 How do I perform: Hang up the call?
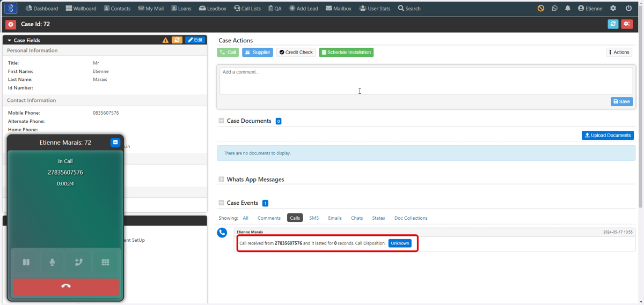[66, 286]
